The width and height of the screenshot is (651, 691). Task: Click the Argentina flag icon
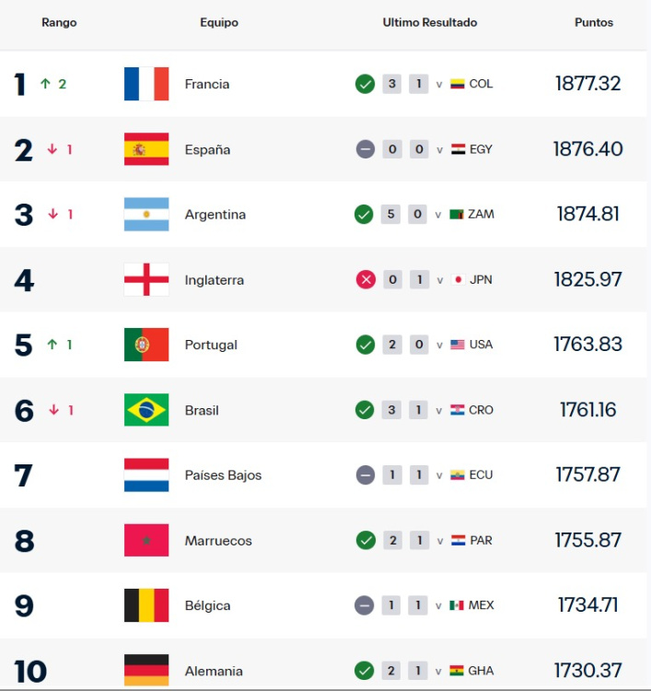click(146, 215)
